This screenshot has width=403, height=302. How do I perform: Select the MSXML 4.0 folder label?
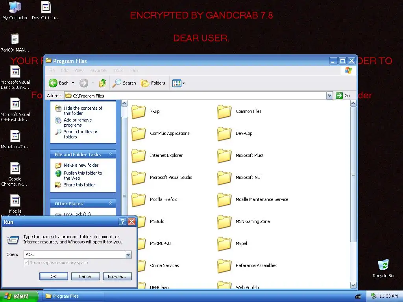pyautogui.click(x=160, y=243)
